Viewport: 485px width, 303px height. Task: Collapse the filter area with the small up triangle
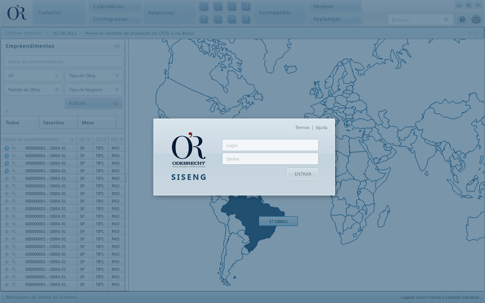6,111
